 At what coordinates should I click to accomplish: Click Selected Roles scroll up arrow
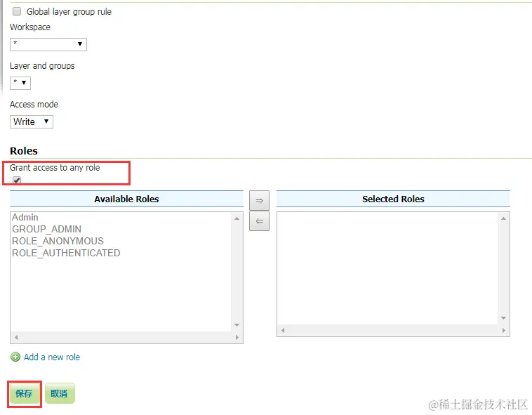coord(503,218)
